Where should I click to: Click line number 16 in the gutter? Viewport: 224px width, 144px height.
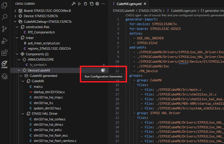point(117,90)
